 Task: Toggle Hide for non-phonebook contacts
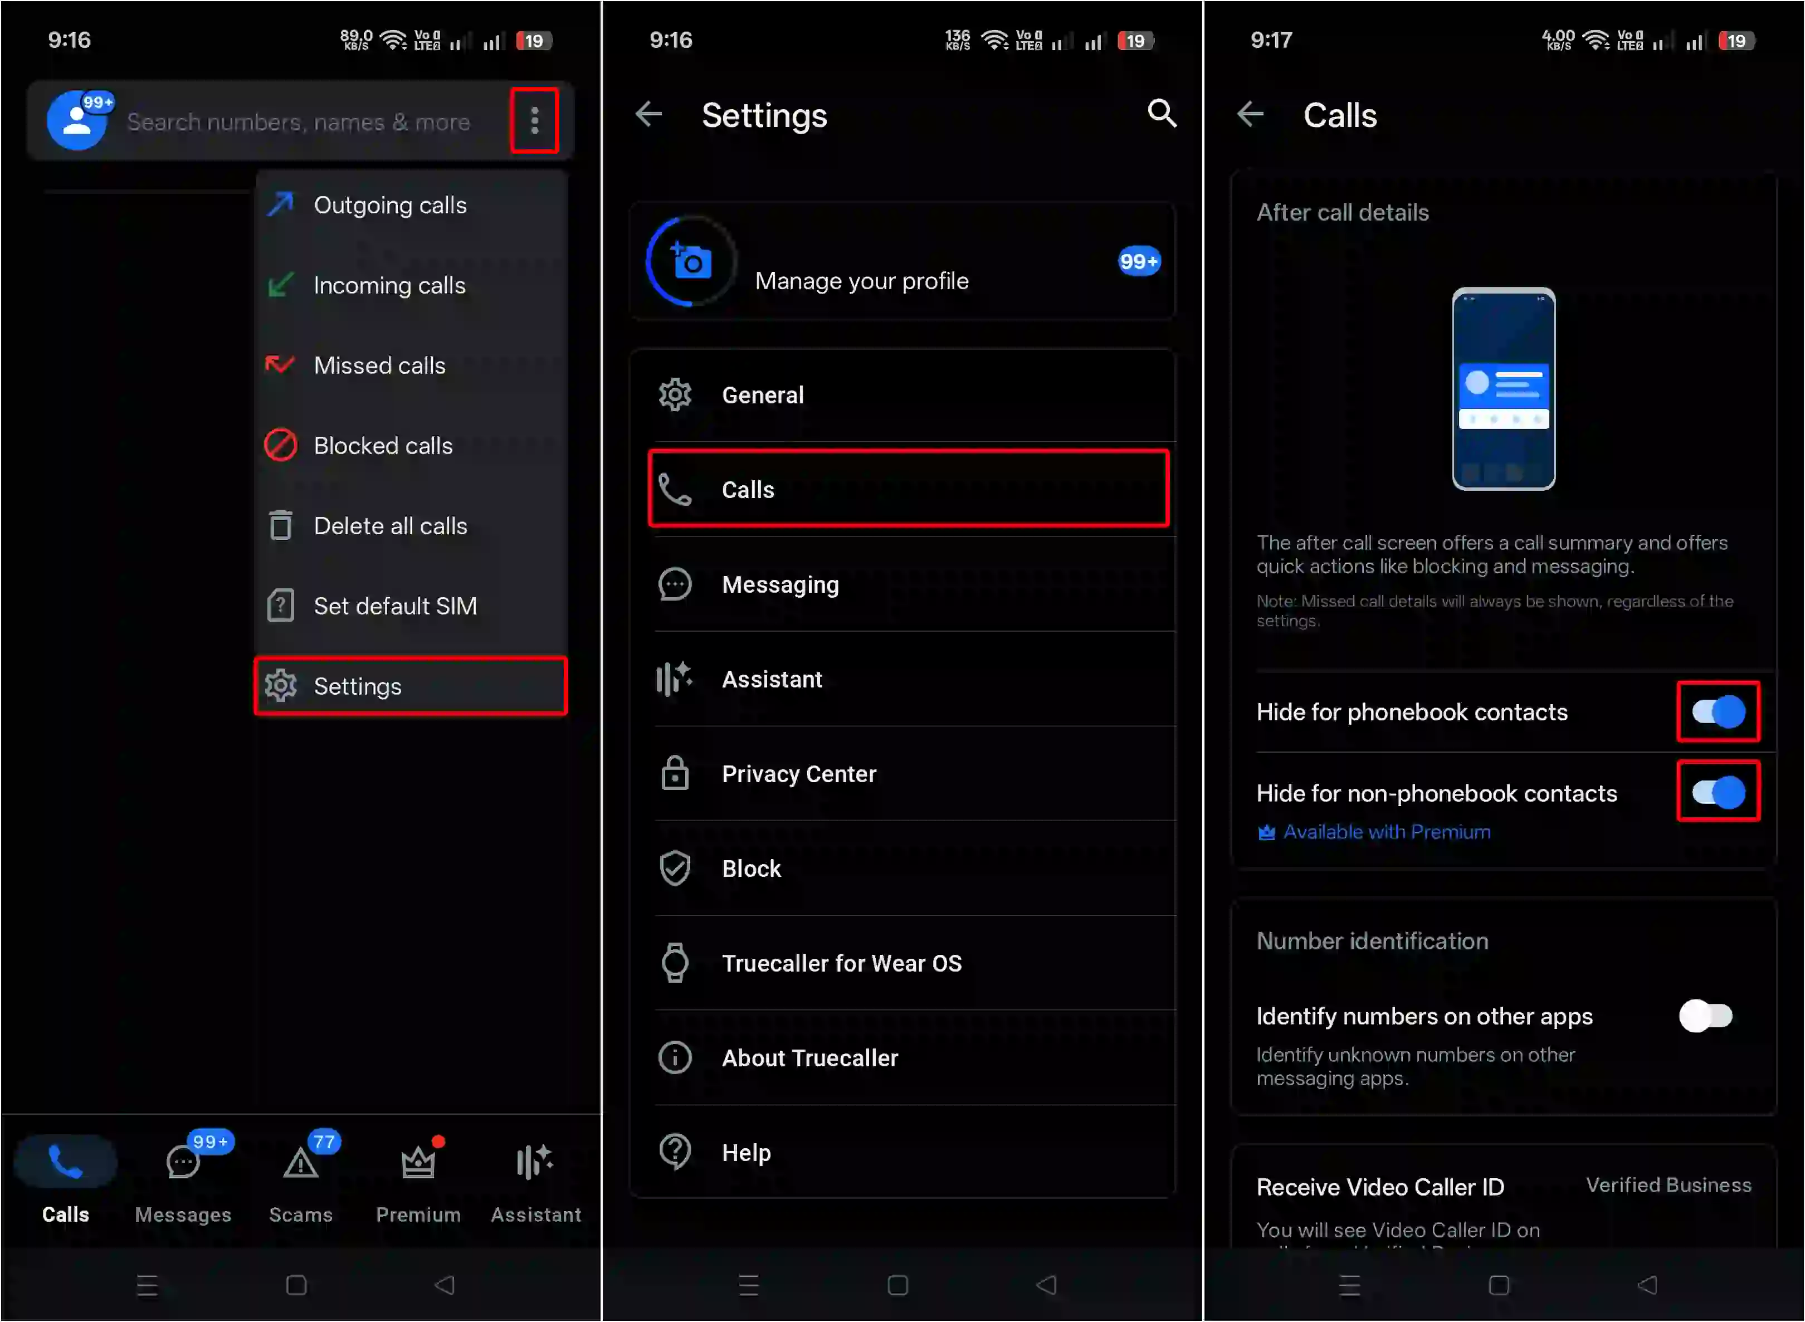point(1718,792)
